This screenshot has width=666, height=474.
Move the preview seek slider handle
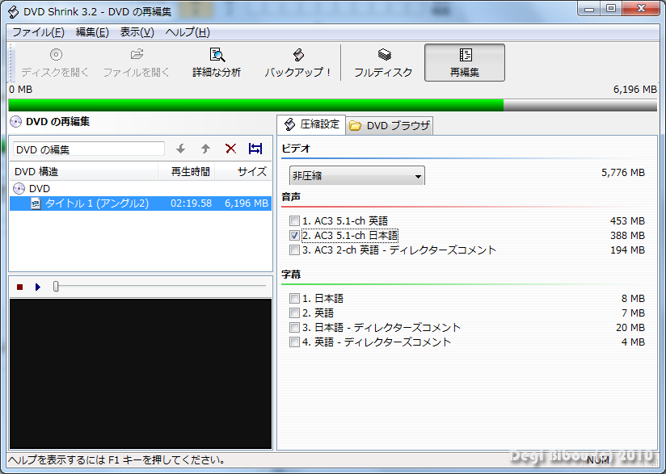coord(56,287)
